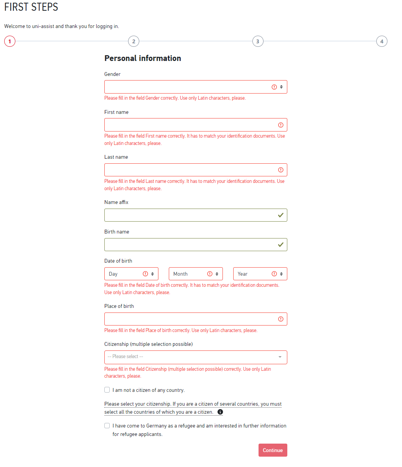Click green checkmark in Birth name field
This screenshot has width=402, height=467.
tap(280, 245)
